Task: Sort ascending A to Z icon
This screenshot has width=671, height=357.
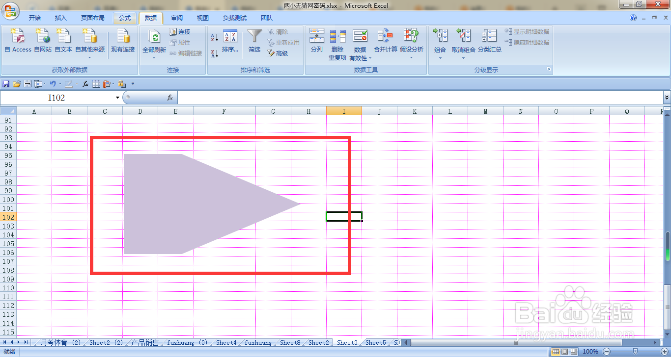Action: (214, 37)
